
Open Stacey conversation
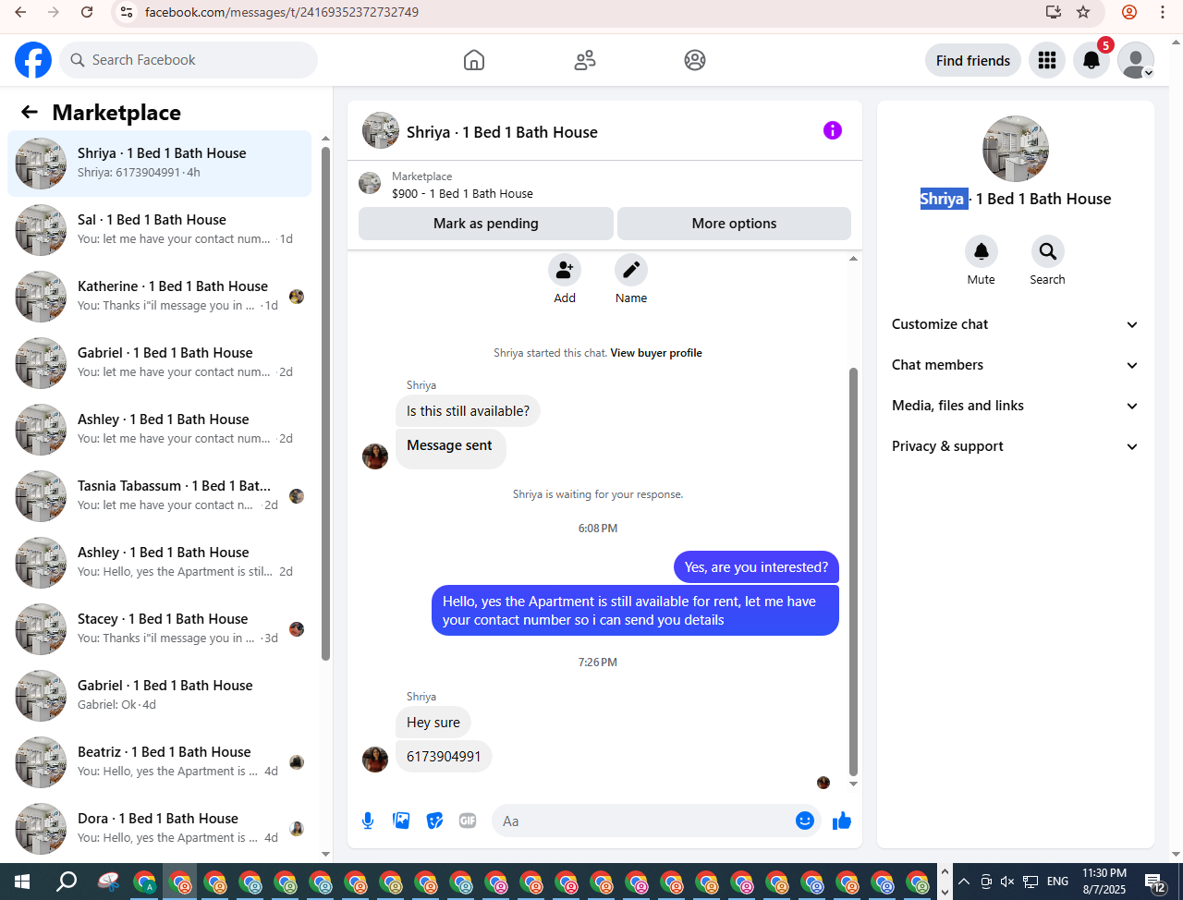(160, 629)
